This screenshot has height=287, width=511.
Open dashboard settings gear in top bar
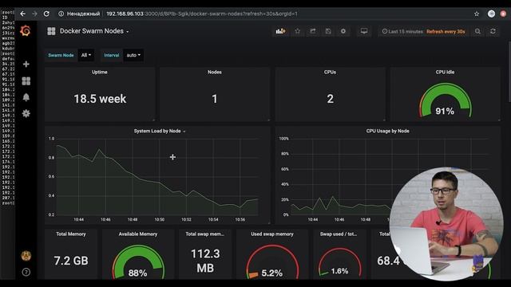[x=343, y=31]
